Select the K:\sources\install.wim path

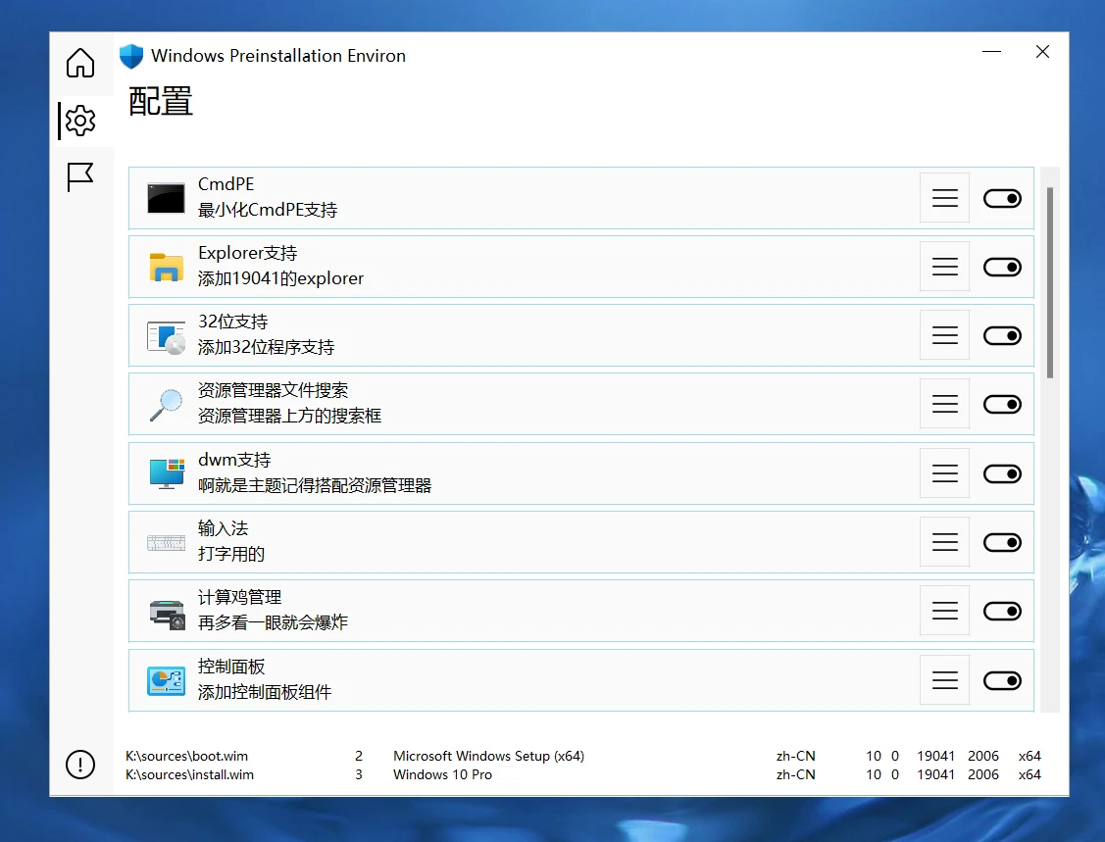click(189, 774)
